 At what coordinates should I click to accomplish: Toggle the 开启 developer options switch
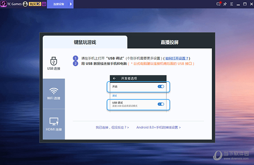pyautogui.click(x=161, y=86)
